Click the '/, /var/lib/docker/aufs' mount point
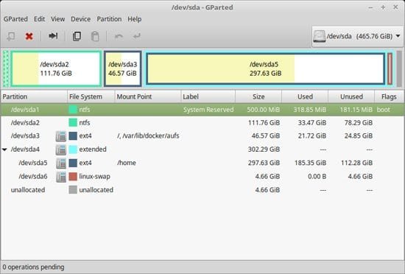 [148, 136]
